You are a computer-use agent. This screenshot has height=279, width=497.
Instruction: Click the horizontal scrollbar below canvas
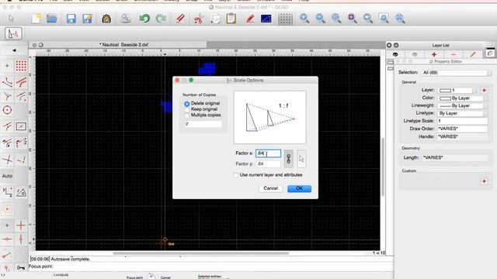(200, 253)
